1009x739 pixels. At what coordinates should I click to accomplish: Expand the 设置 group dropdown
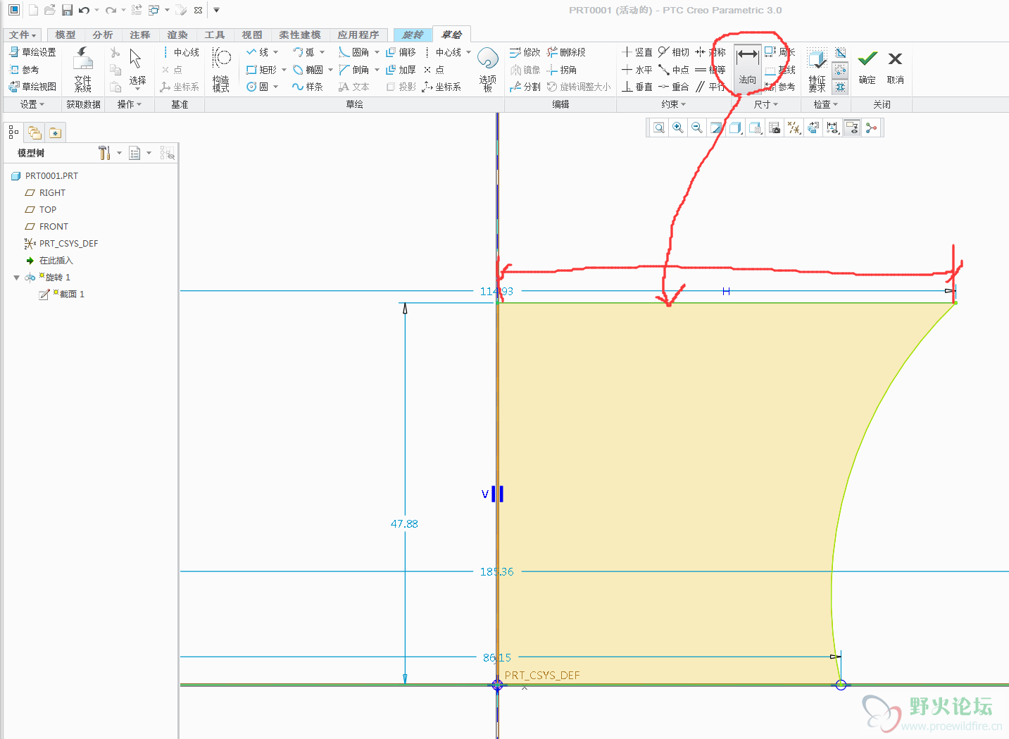point(32,104)
